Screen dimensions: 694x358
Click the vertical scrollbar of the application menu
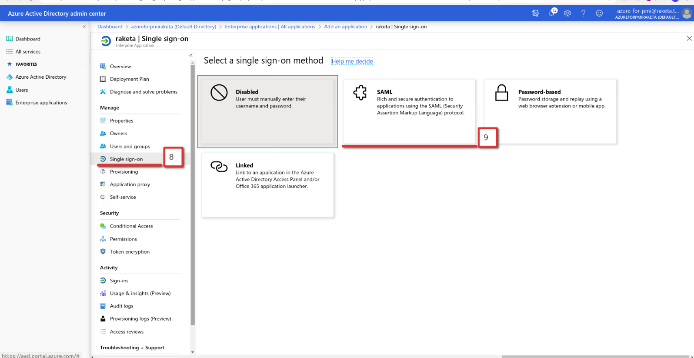193,195
